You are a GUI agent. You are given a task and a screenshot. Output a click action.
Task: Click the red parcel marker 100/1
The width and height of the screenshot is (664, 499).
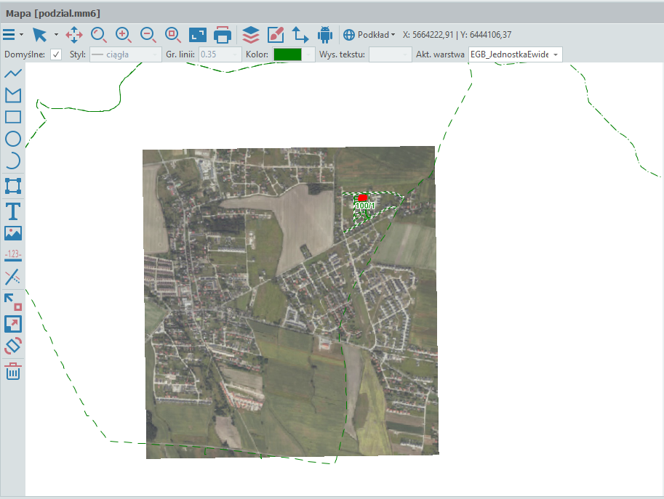363,198
